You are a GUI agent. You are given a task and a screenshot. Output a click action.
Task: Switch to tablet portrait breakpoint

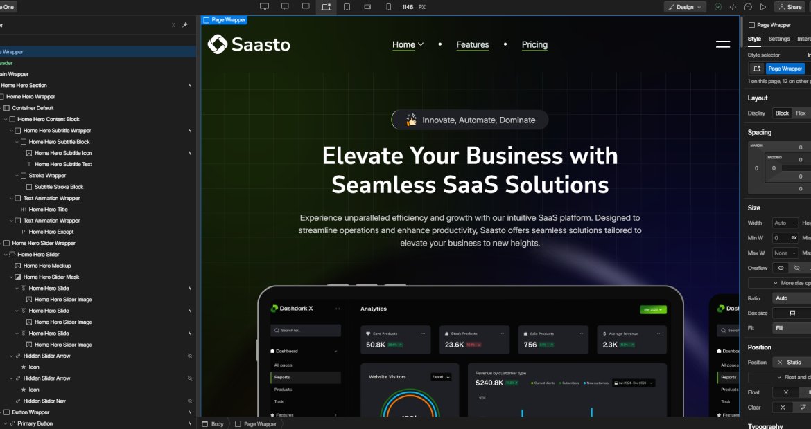tap(347, 7)
